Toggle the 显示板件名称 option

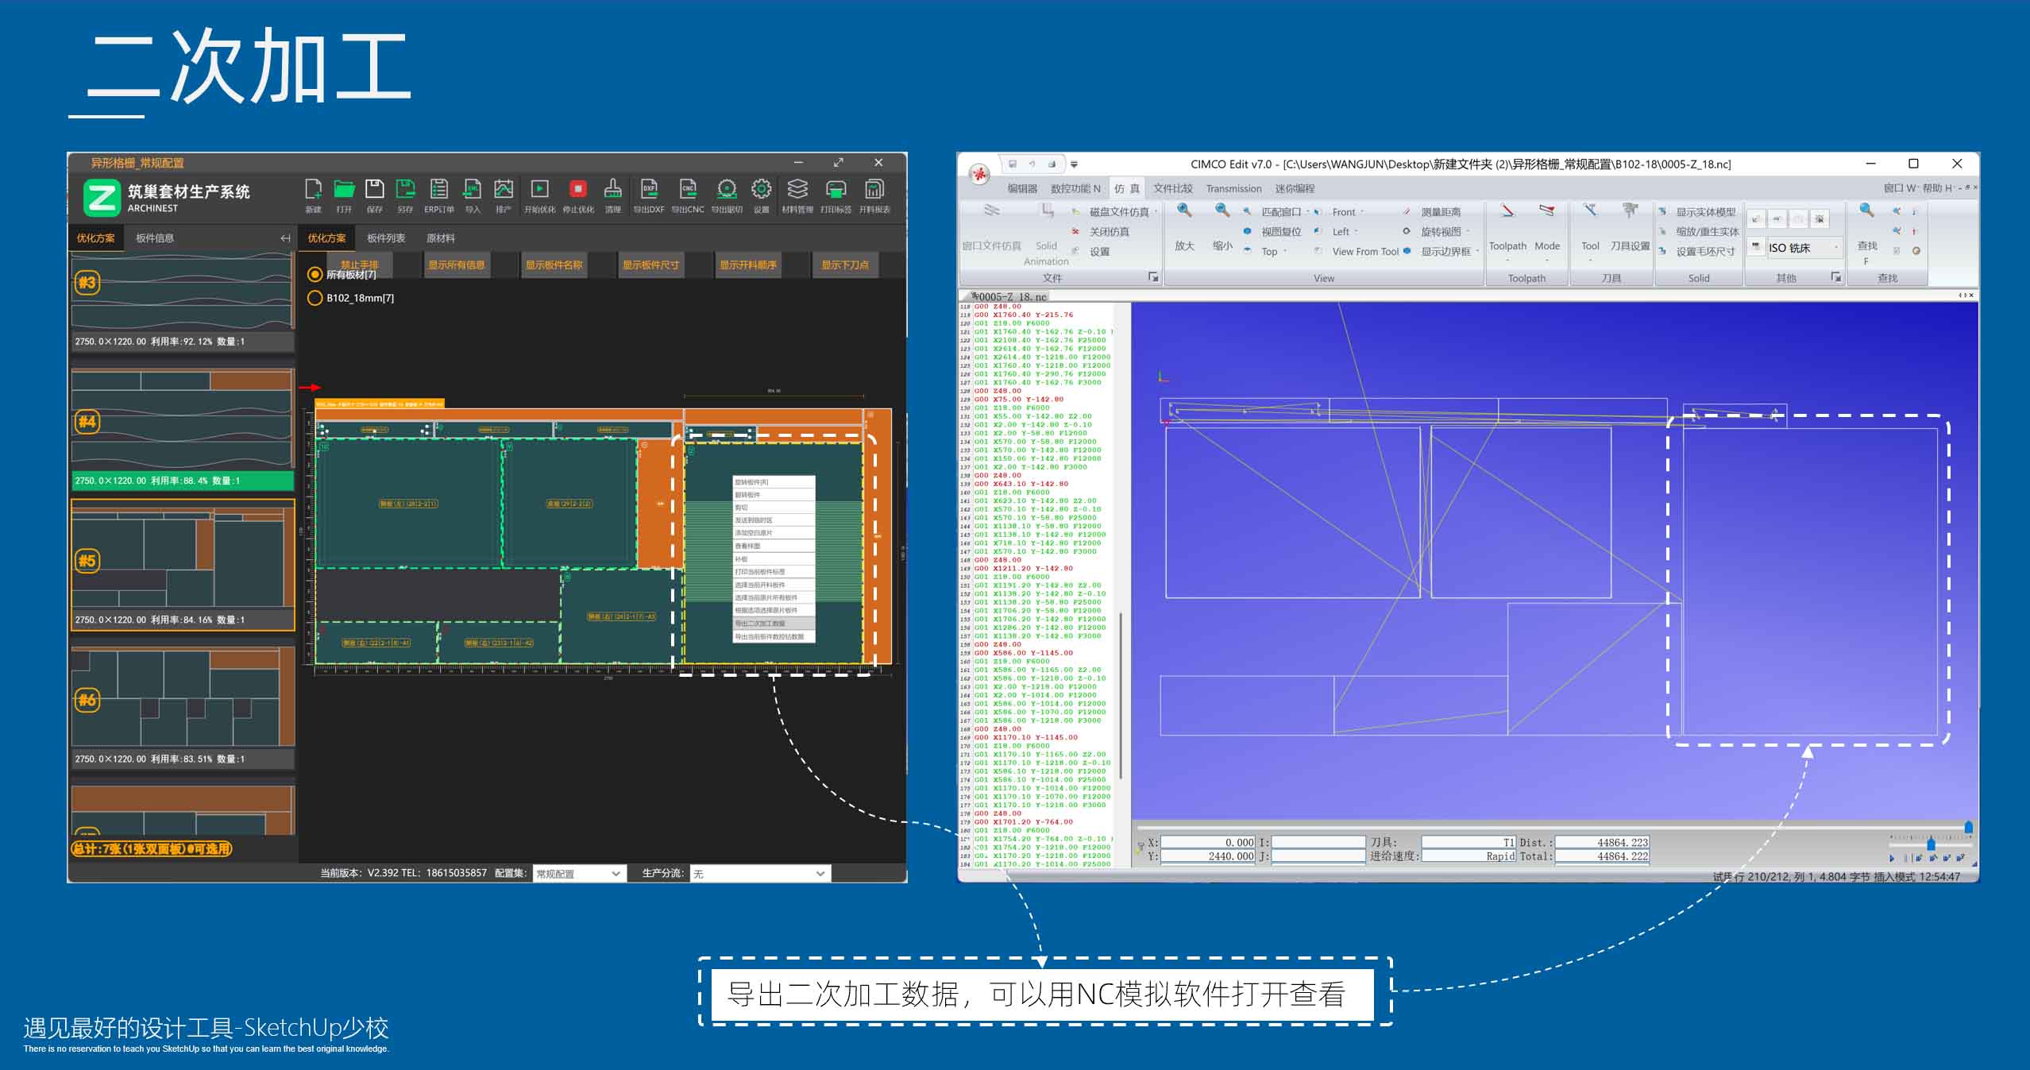554,265
